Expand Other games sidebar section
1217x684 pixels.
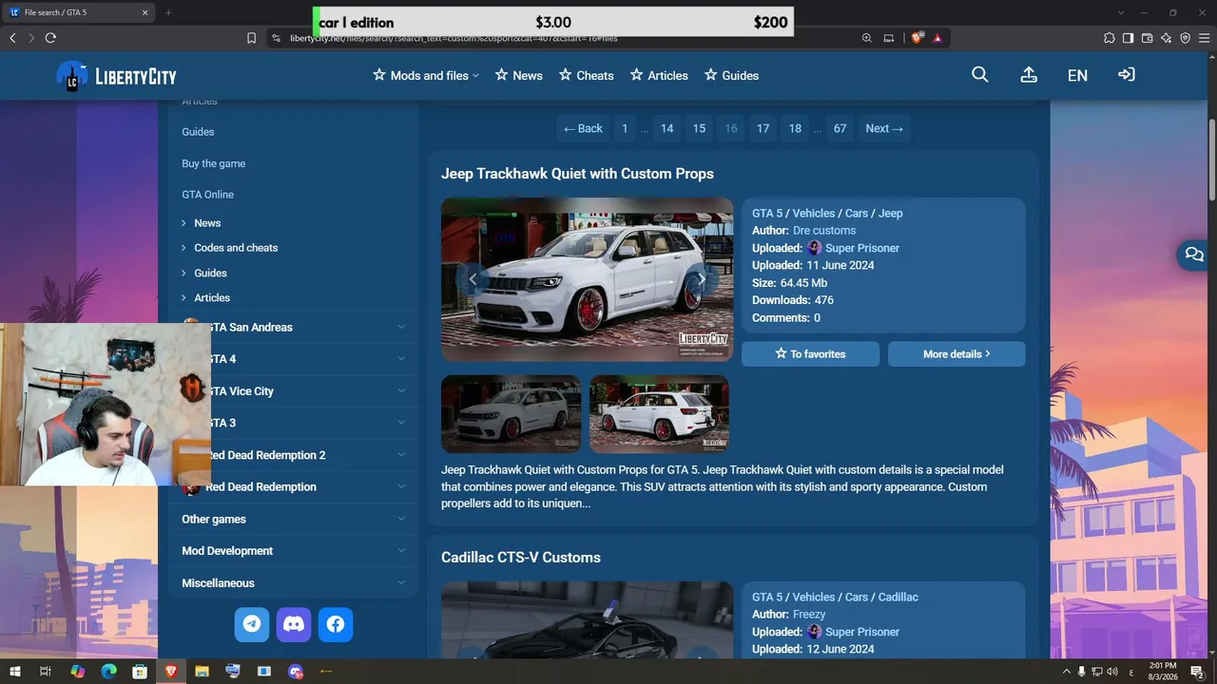(x=294, y=519)
